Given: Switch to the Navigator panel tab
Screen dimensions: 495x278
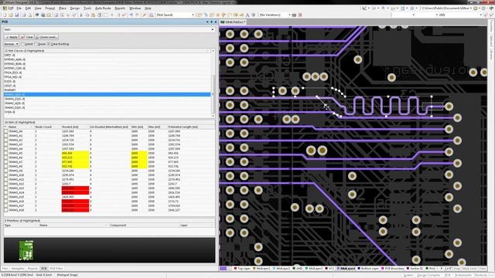Looking at the screenshot, I should [x=18, y=269].
